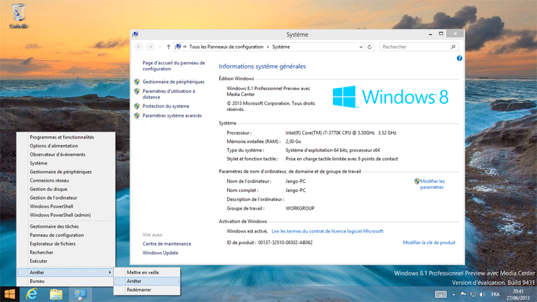Open the Action Center flag icon

(465, 294)
